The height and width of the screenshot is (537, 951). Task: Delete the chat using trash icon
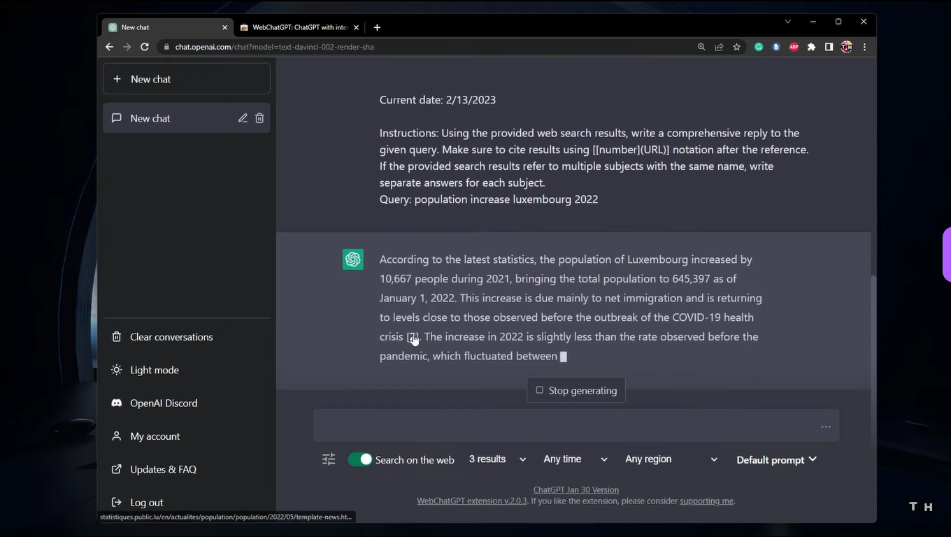[x=259, y=118]
